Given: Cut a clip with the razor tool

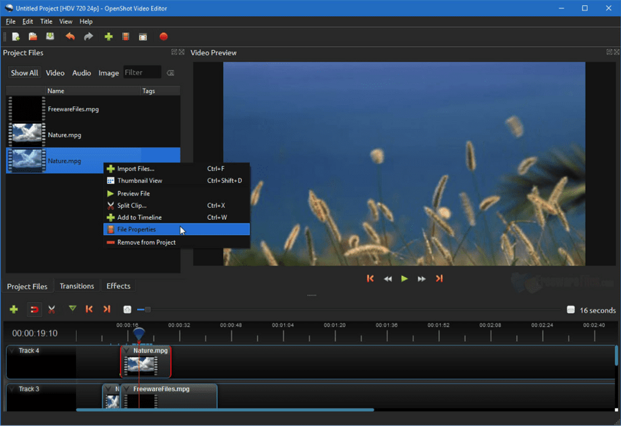Looking at the screenshot, I should (51, 309).
